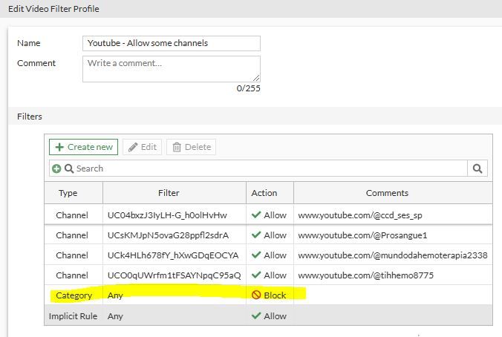Click Allow checkmark for @mundodahemoterapia2338 channel
The width and height of the screenshot is (502, 337).
click(x=256, y=255)
